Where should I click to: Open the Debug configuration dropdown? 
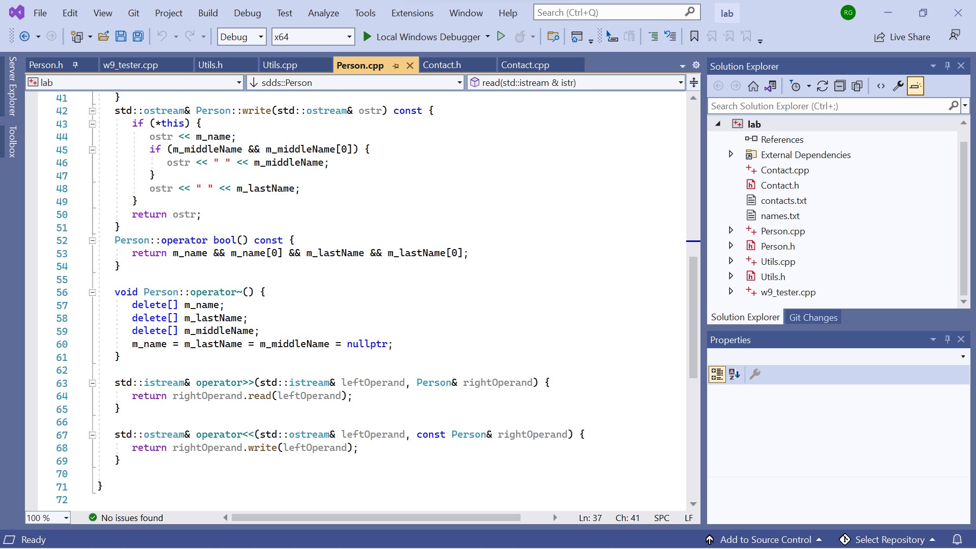point(242,37)
